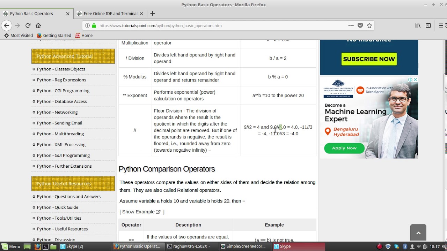Image resolution: width=447 pixels, height=251 pixels.
Task: Open Python - GUI Programming link
Action: click(63, 155)
